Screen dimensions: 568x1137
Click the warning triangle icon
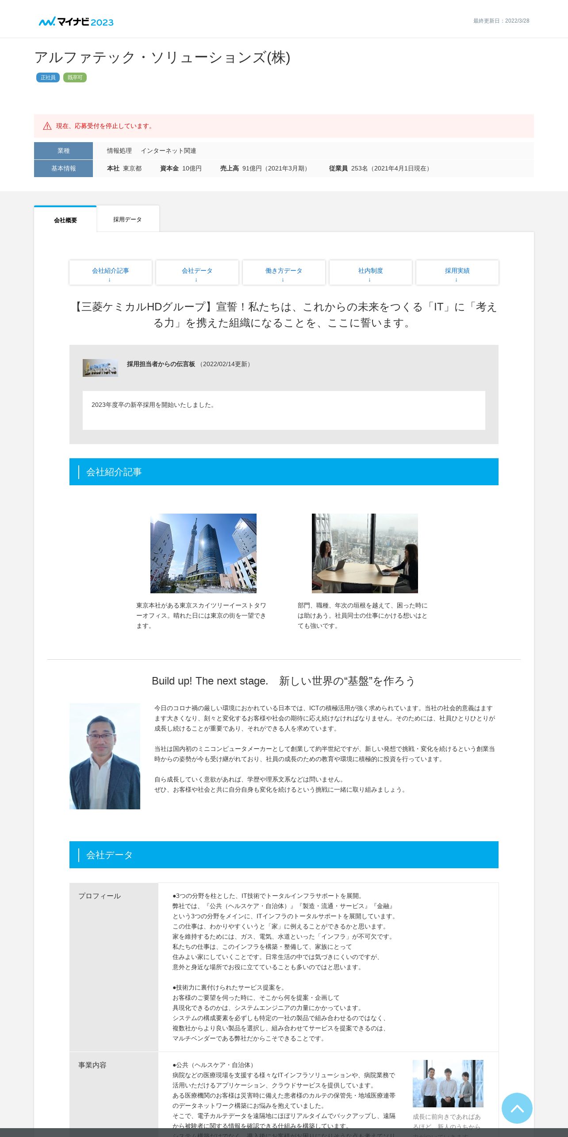[47, 126]
